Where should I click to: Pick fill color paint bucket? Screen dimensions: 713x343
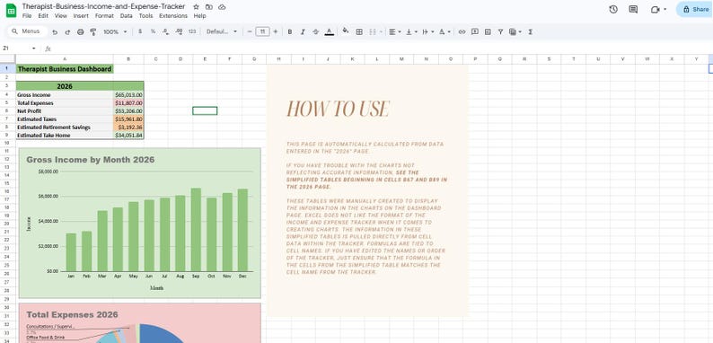pyautogui.click(x=346, y=31)
